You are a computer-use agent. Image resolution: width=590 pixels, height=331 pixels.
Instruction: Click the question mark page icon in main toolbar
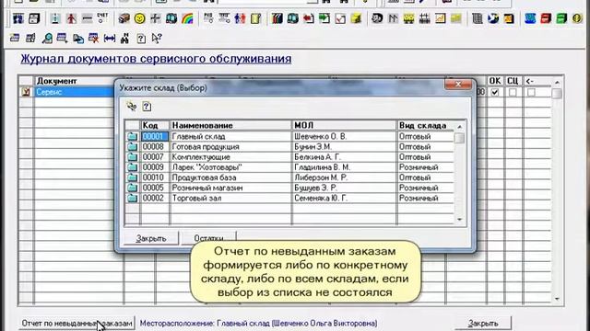(141, 39)
